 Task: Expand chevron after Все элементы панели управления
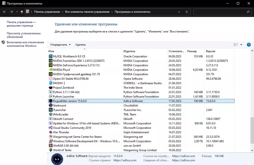click(x=112, y=12)
